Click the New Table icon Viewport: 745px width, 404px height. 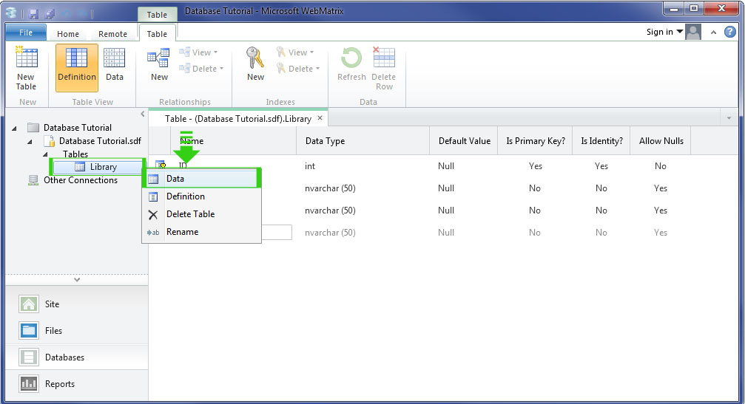point(26,58)
